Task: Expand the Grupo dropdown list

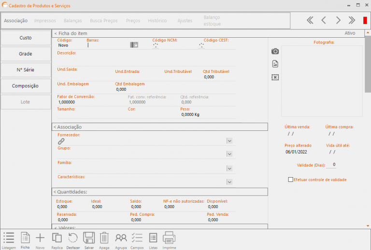Action: (229, 154)
